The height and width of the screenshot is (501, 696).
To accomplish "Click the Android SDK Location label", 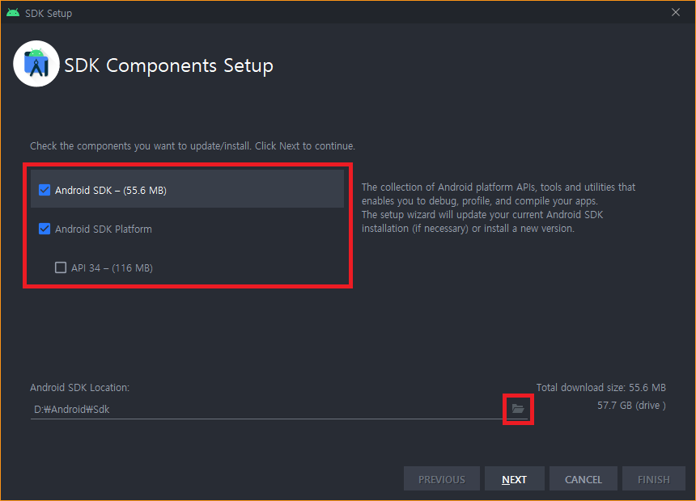I will coord(80,388).
